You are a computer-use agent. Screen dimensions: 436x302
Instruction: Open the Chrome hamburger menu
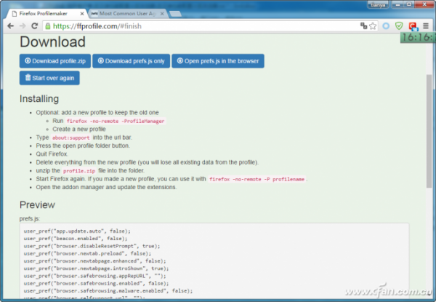coord(427,25)
